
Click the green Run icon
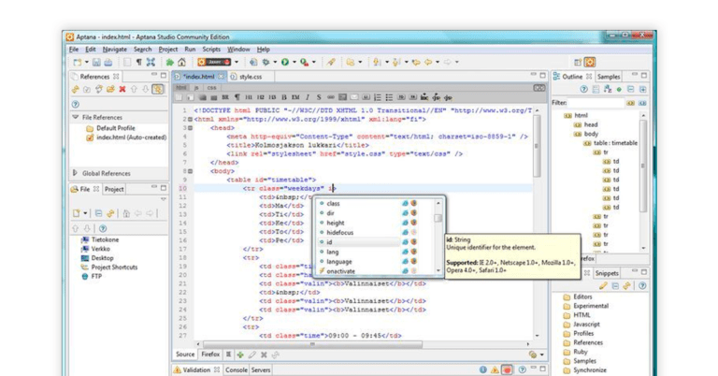click(x=285, y=63)
